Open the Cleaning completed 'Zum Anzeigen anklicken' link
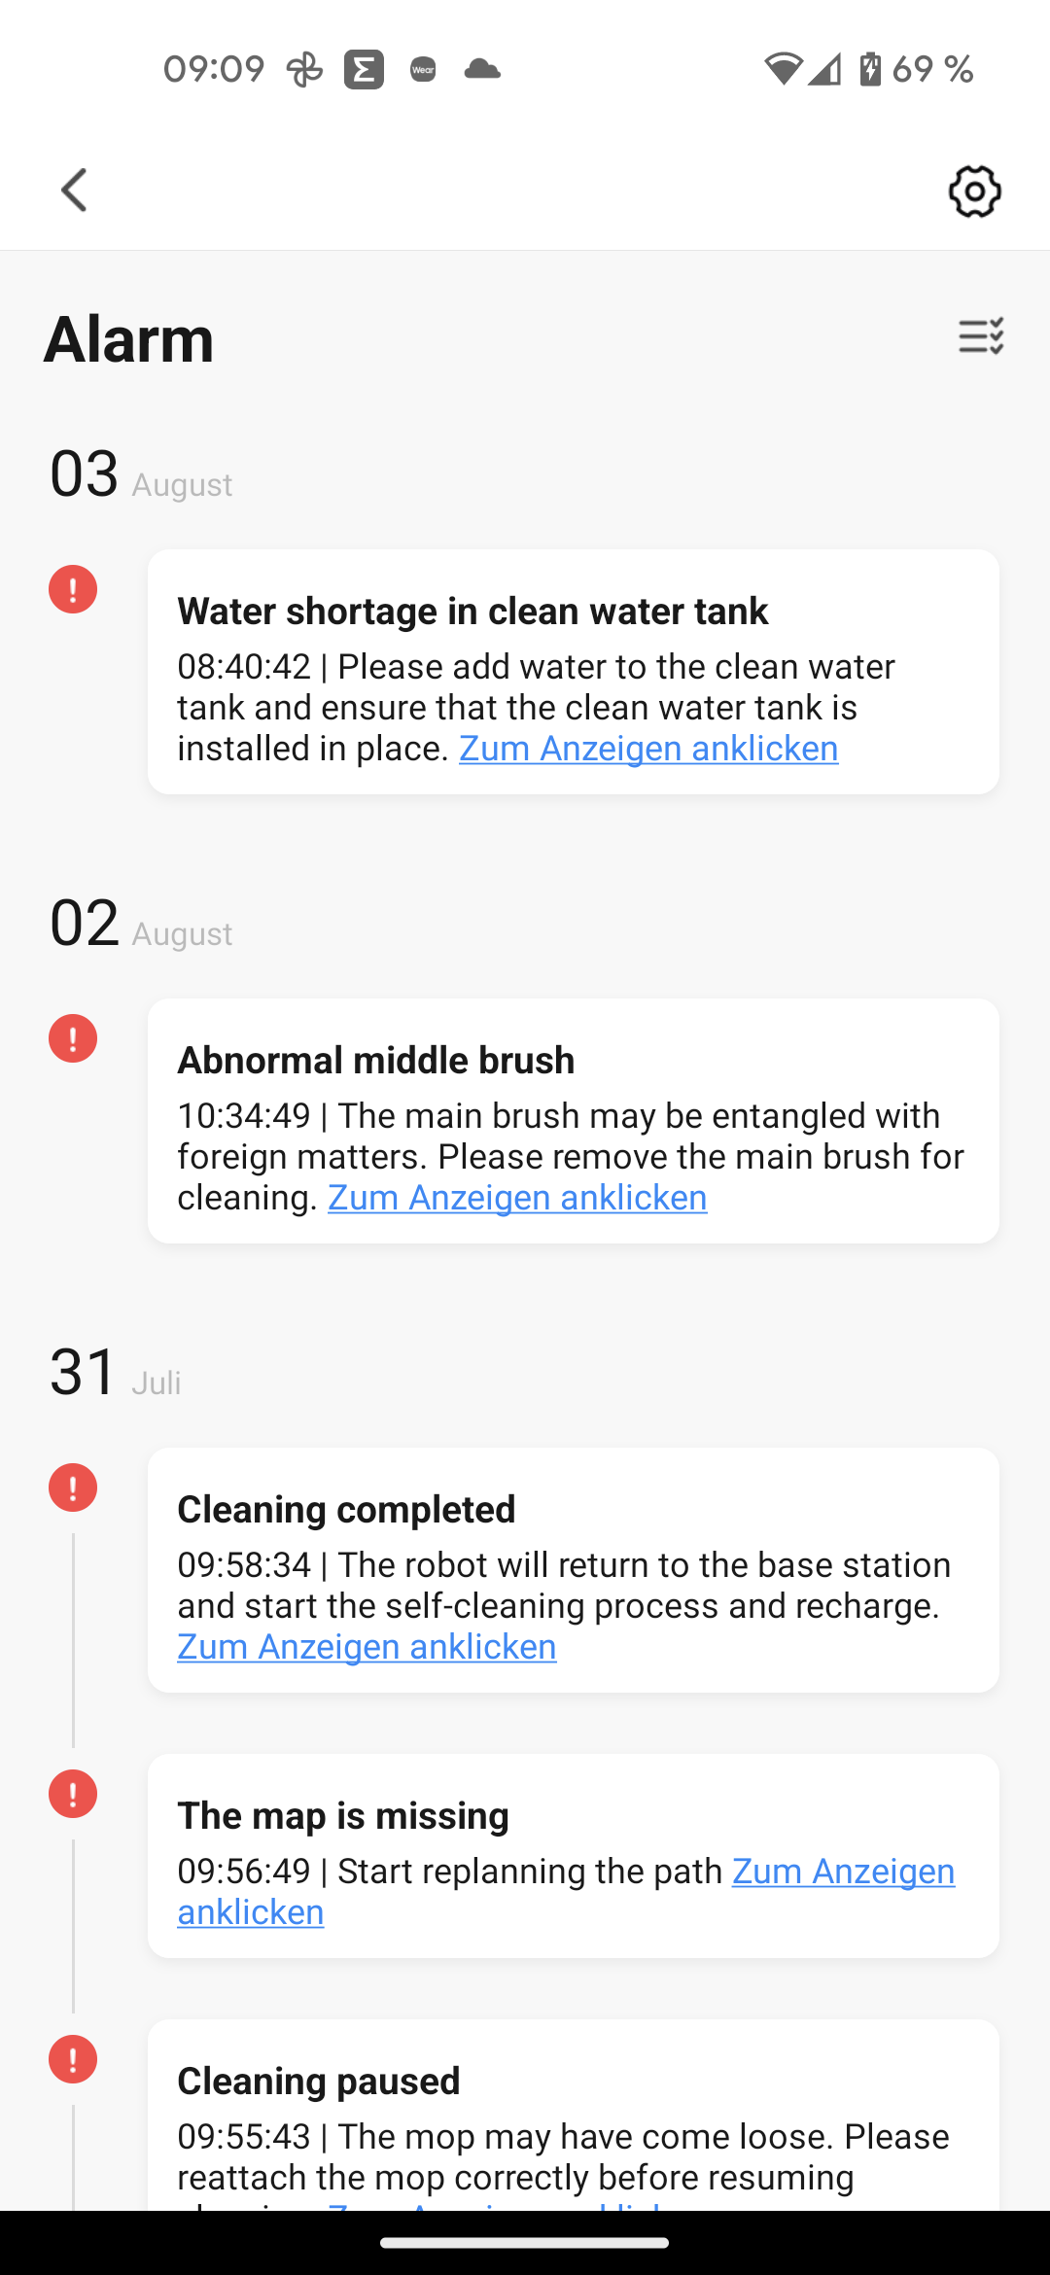The image size is (1050, 2275). pyautogui.click(x=367, y=1647)
